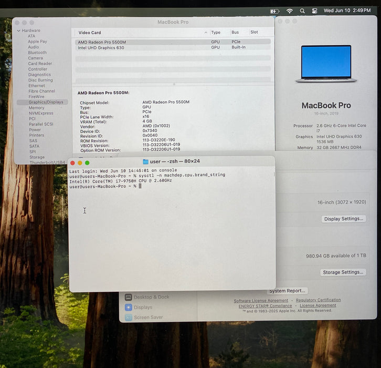Sort by the Video Card column header

[90, 33]
